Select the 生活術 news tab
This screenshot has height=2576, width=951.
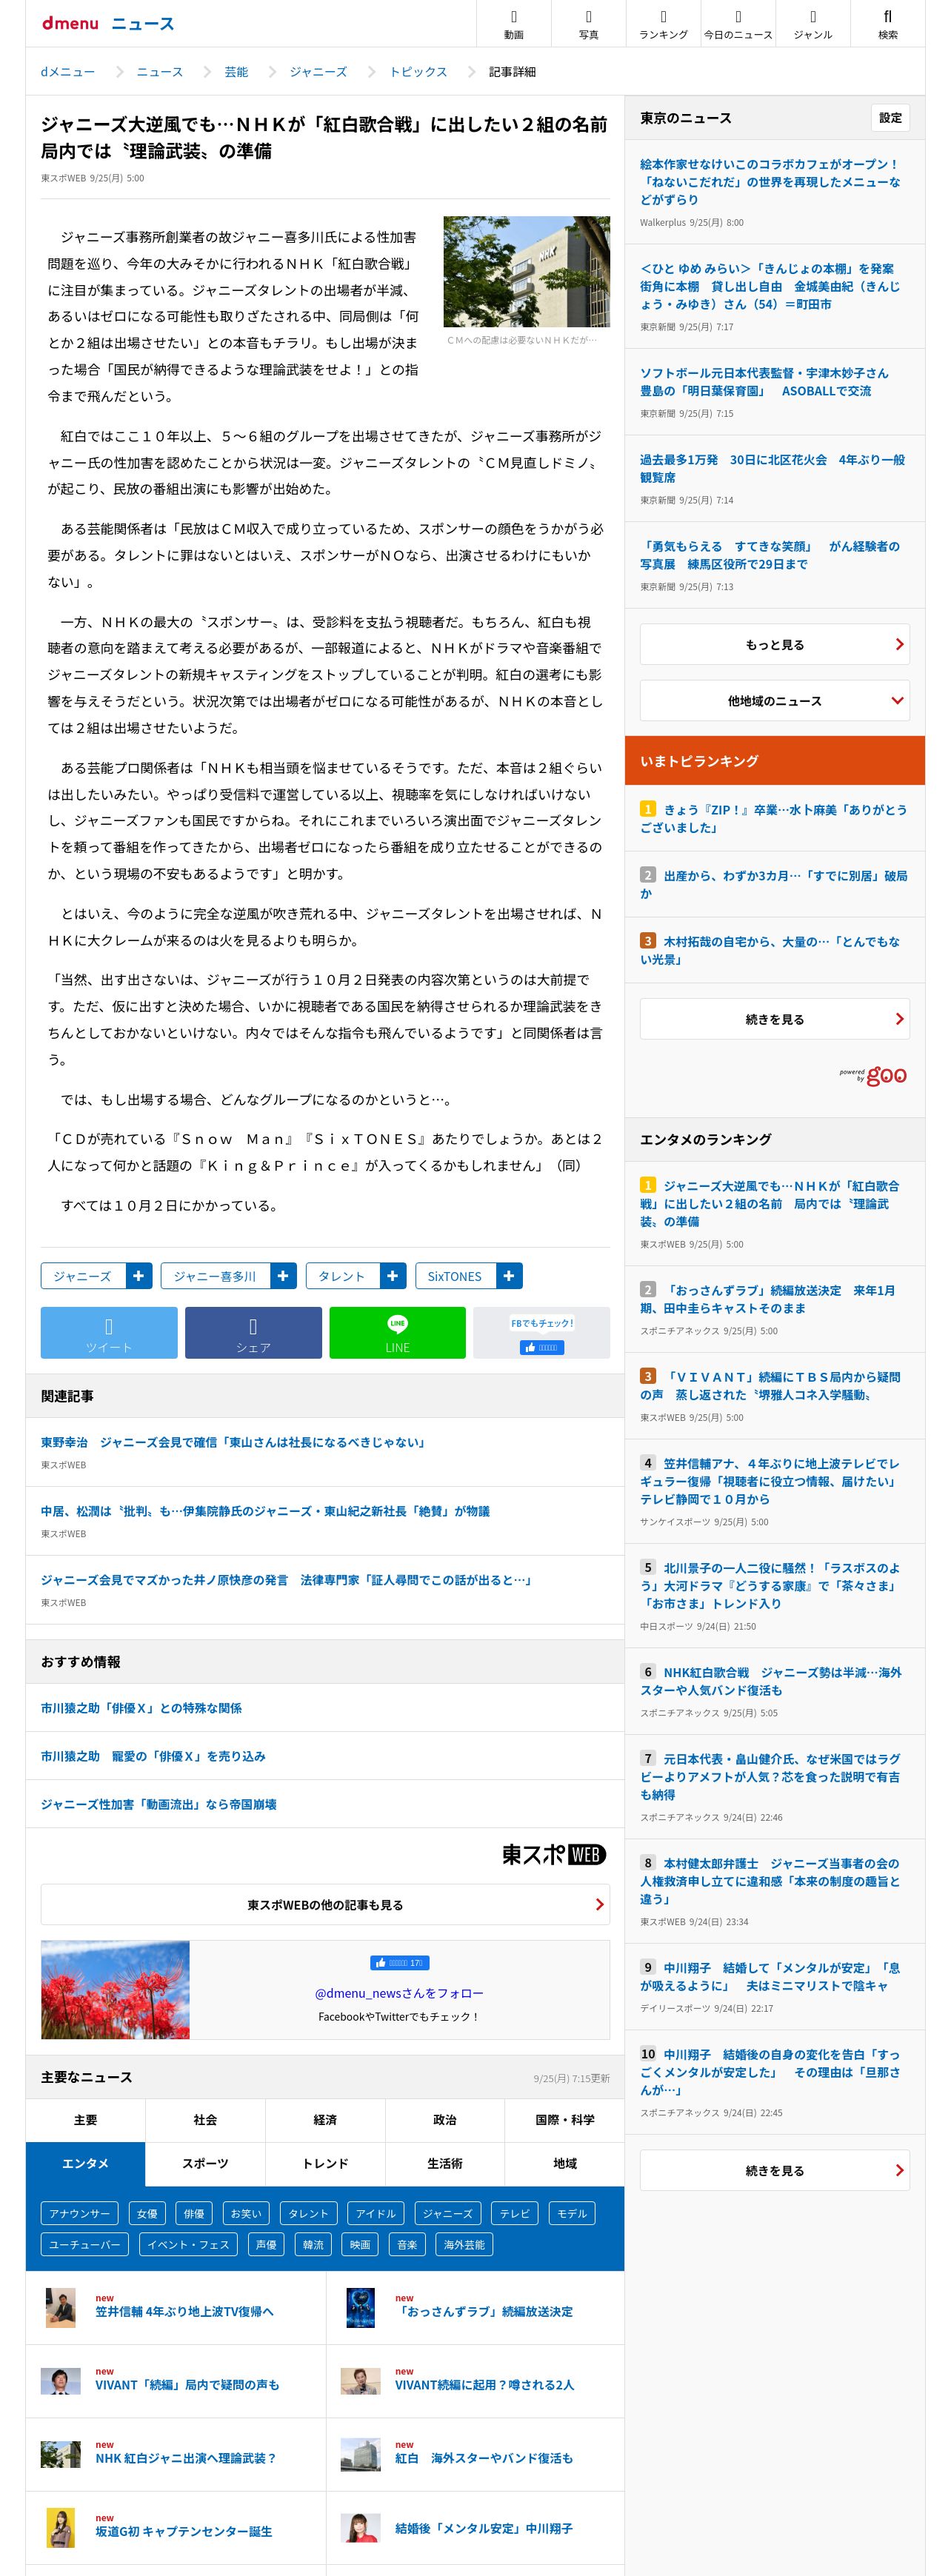point(445,2164)
